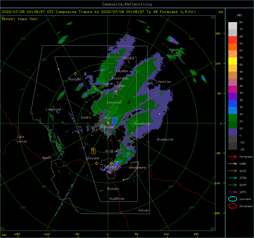Click the Ponoka city label
The image size is (254, 238).
(129, 58)
